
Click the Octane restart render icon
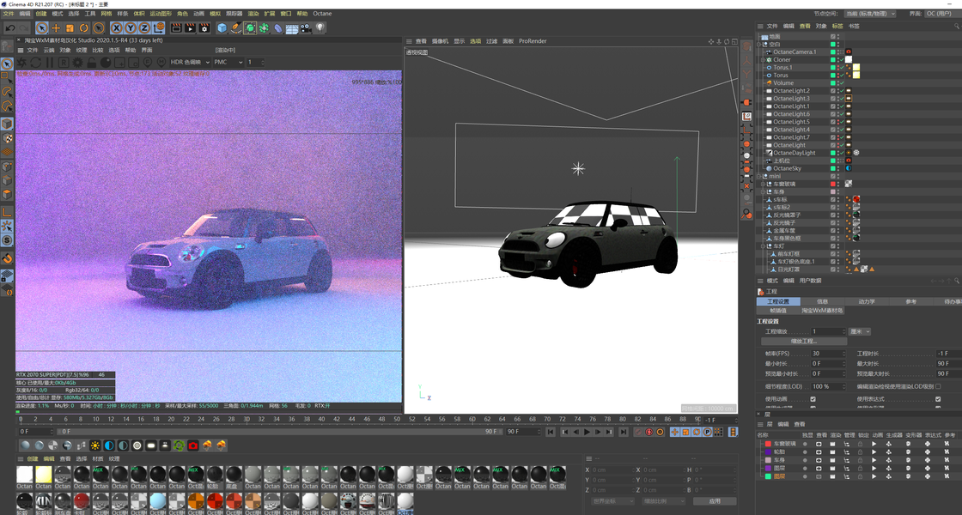[35, 62]
